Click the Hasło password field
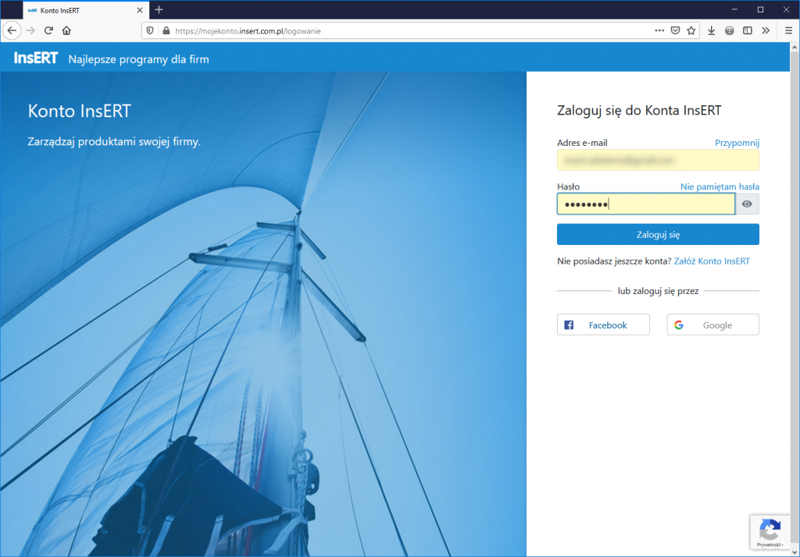This screenshot has height=557, width=800. (x=646, y=204)
